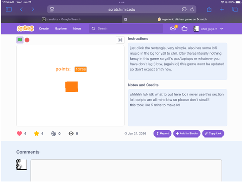Reload the page in Safari
Screen dimensions: 242x182
pos(192,9)
